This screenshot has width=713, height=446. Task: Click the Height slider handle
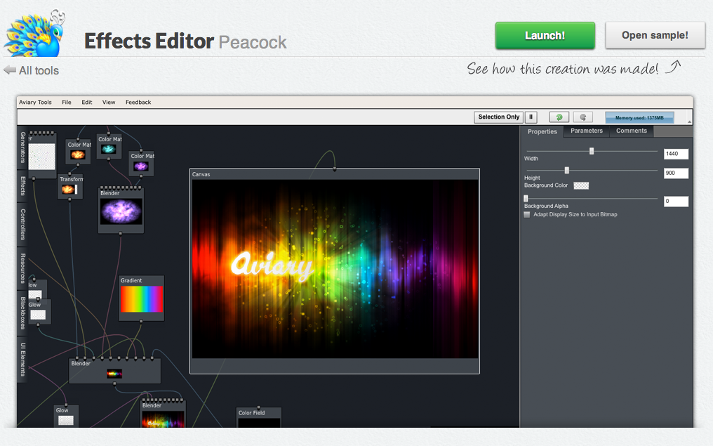pos(566,170)
